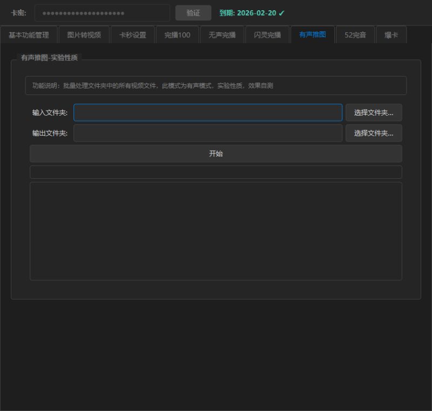Start processing with the 开始 button
The image size is (432, 411).
click(215, 153)
